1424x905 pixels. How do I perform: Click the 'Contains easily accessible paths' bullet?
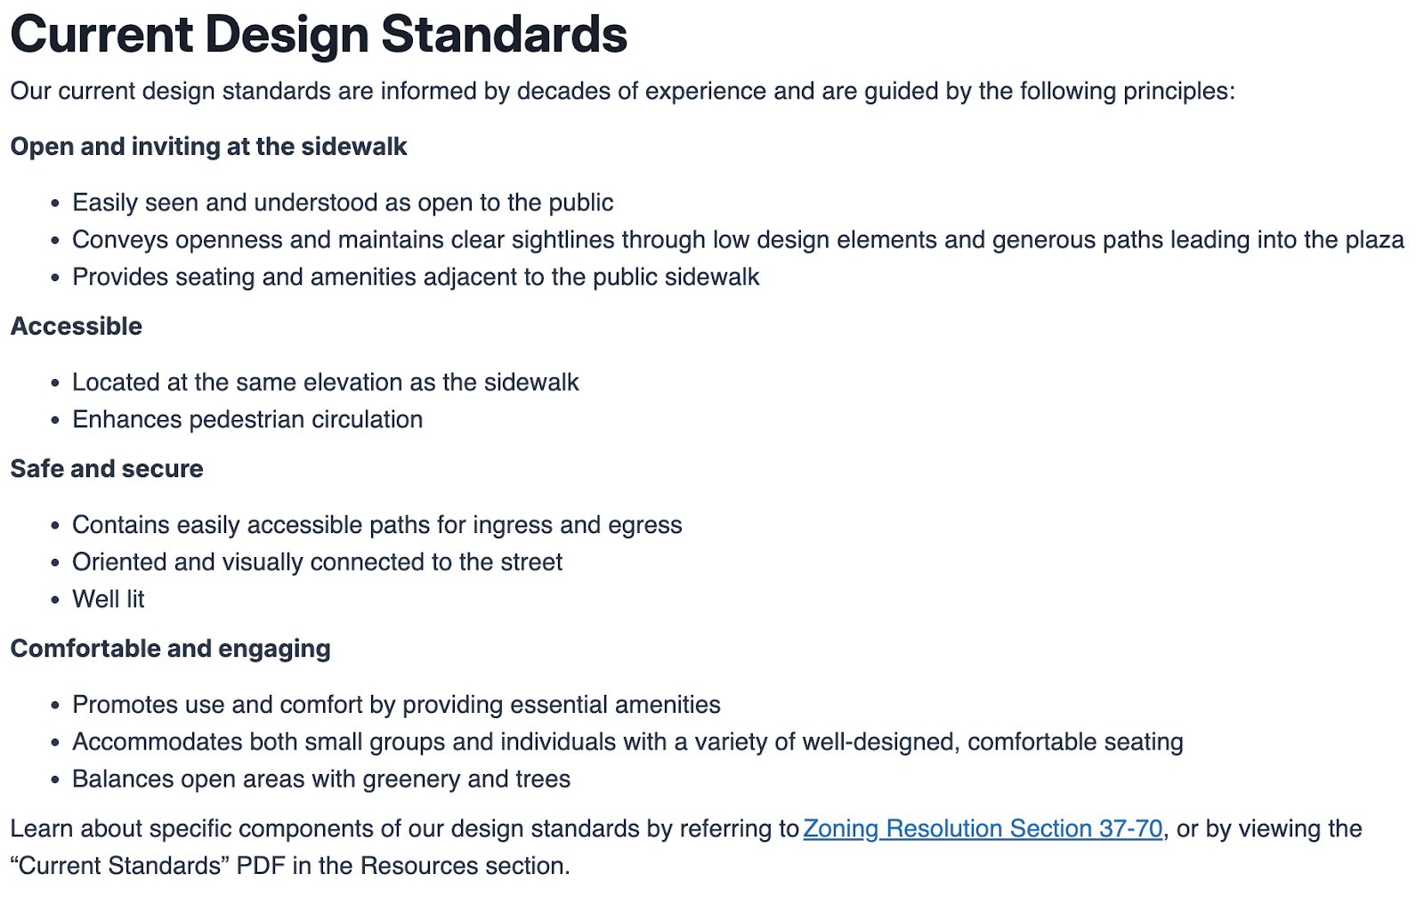click(376, 525)
